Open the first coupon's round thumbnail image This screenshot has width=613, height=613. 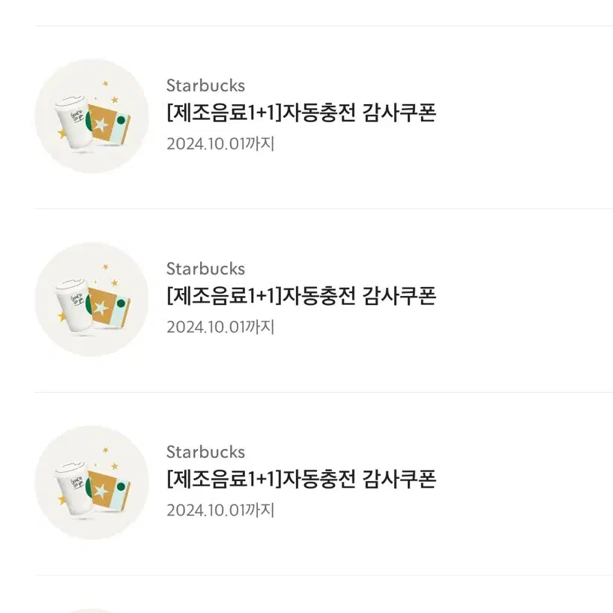point(92,116)
